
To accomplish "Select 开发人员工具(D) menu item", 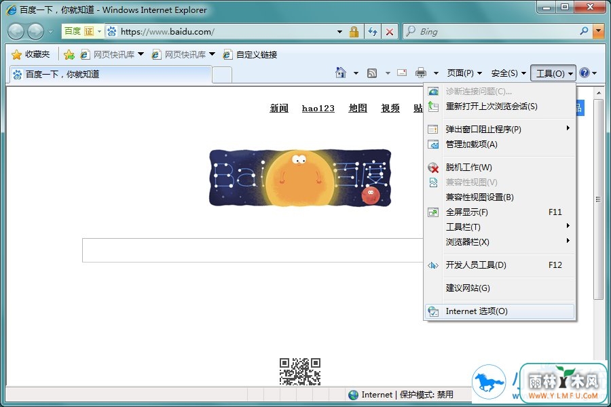I will (x=500, y=265).
